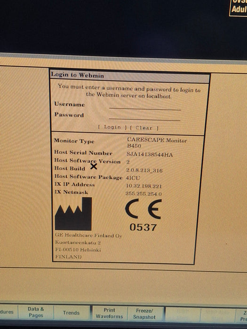Click the CE mark symbol
This screenshot has height=329, width=247.
(x=143, y=209)
